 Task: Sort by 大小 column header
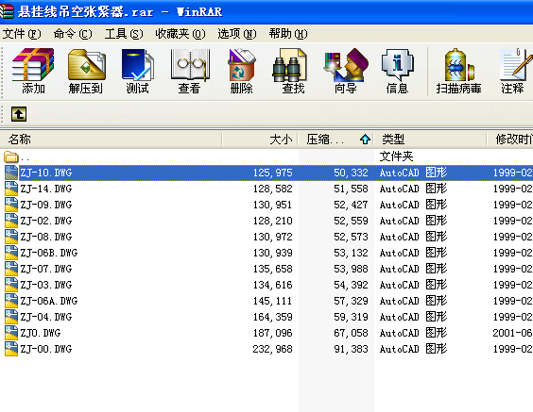click(261, 139)
